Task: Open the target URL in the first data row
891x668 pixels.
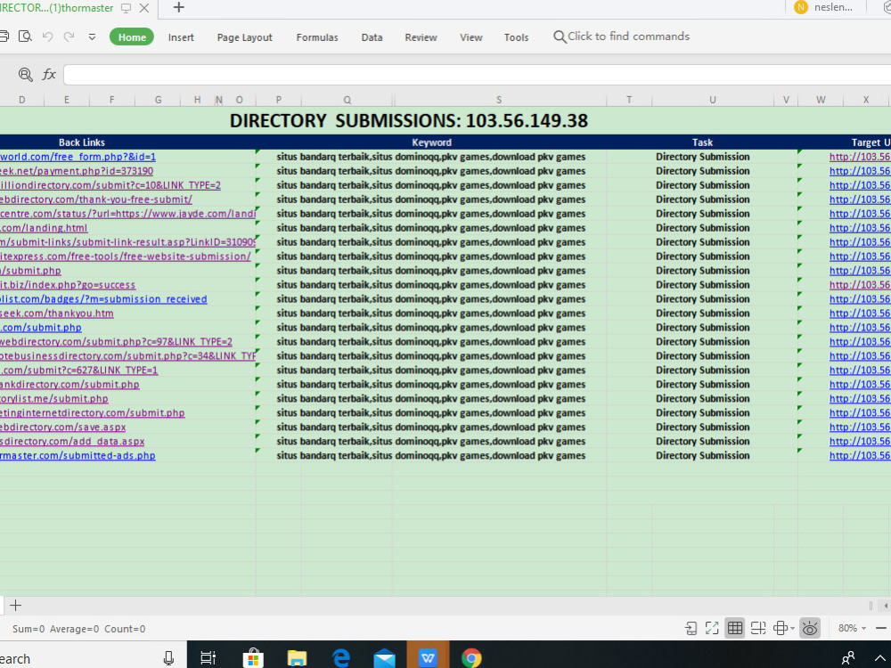Action: [x=860, y=157]
